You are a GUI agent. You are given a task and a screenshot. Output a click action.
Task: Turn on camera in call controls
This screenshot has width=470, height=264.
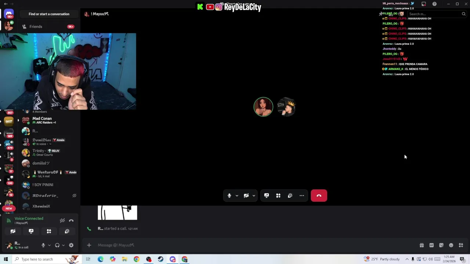[246, 195]
